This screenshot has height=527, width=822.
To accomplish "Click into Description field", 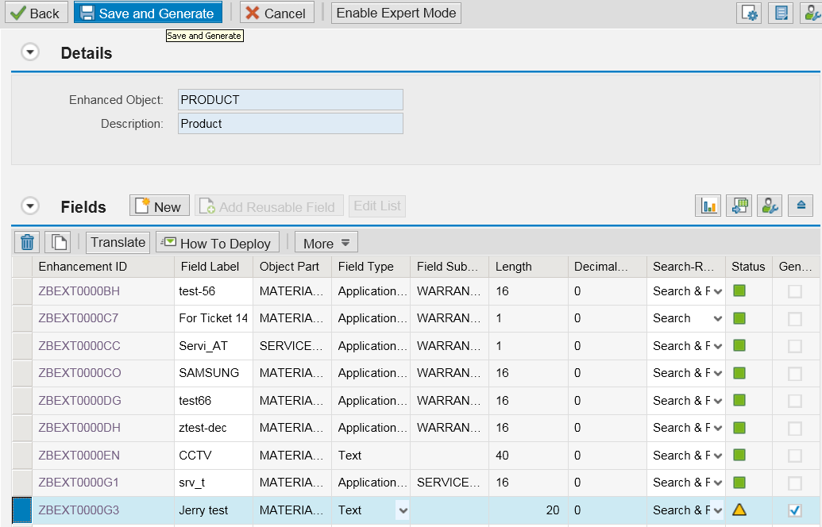I will click(x=291, y=124).
